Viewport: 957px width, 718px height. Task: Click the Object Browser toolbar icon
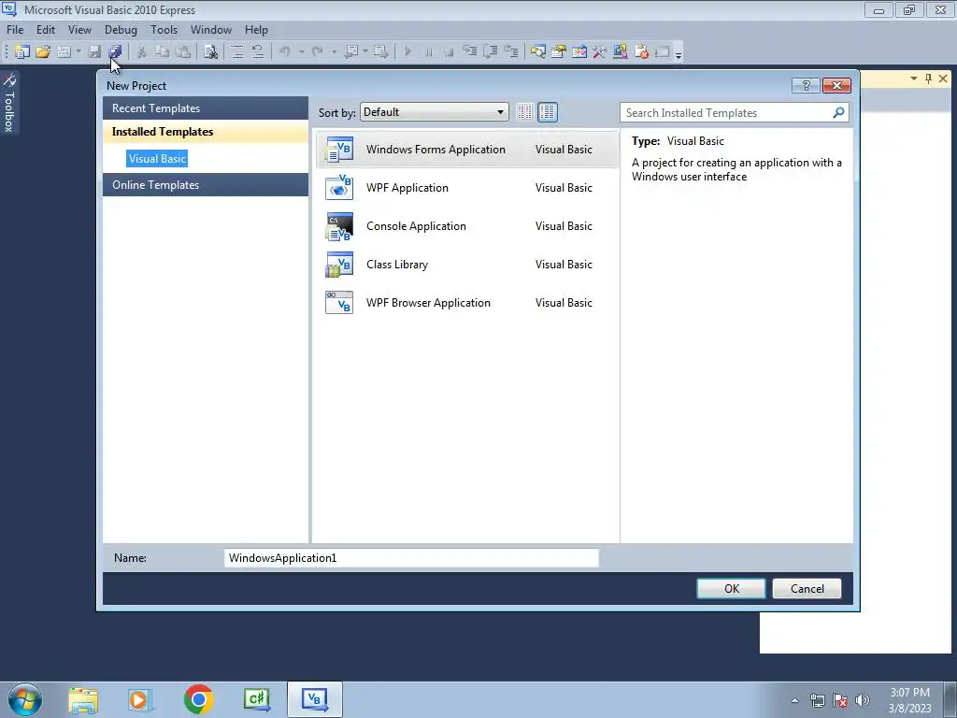[x=579, y=52]
